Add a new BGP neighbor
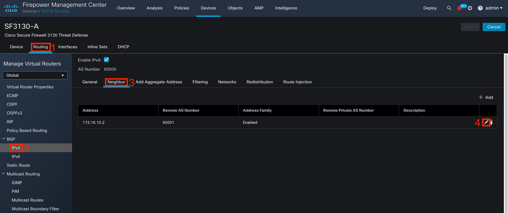This screenshot has height=213, width=508. [x=486, y=98]
